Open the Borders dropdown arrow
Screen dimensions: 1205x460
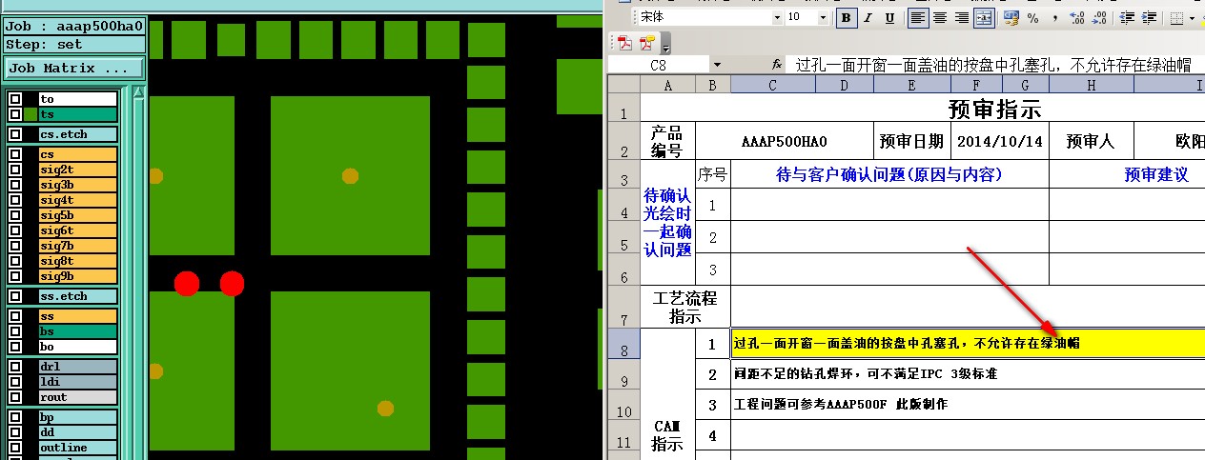click(x=1194, y=17)
